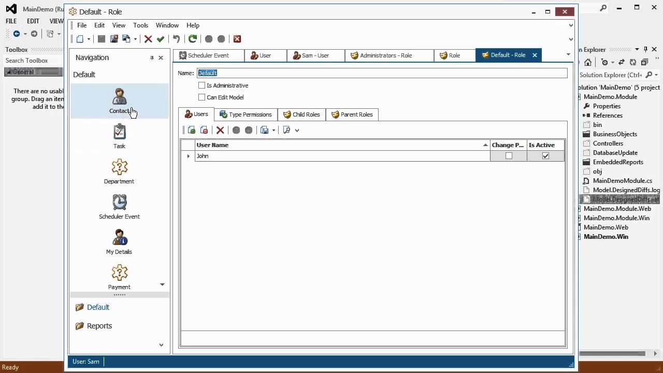663x373 pixels.
Task: Close the Default - Role tab
Action: click(x=535, y=55)
